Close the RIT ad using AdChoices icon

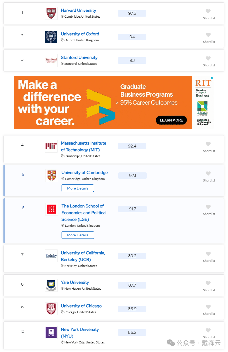tap(212, 78)
